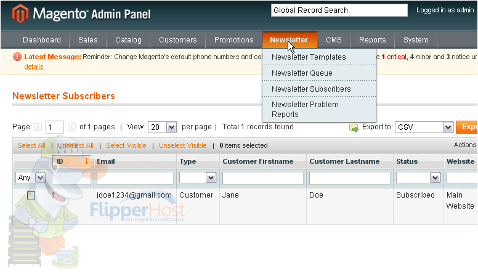Viewport: 478px width, 277px height.
Task: Sort by Customer Lastname column header
Action: [344, 161]
